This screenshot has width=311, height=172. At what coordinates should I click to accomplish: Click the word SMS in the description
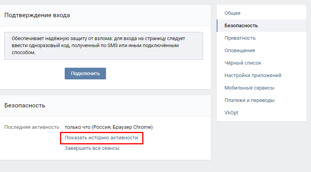113,46
